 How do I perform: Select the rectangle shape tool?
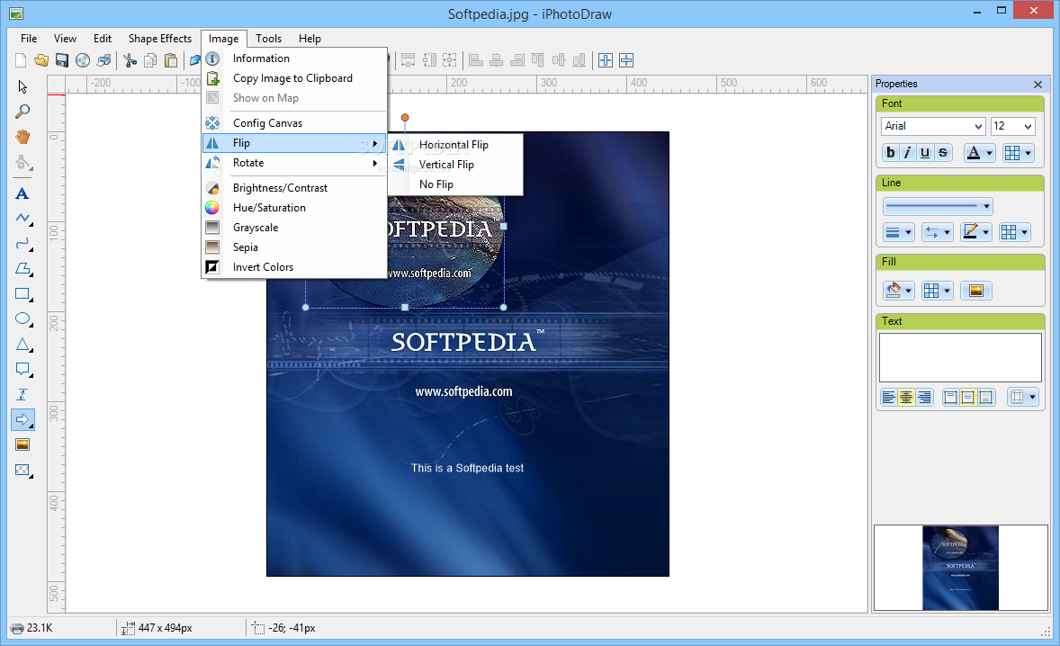[x=23, y=294]
